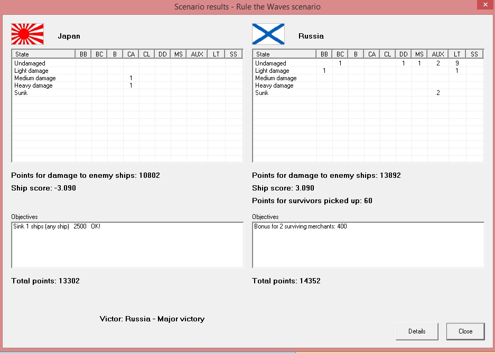The image size is (495, 353).
Task: Click the 'Scenario results' window title
Action: (x=247, y=7)
